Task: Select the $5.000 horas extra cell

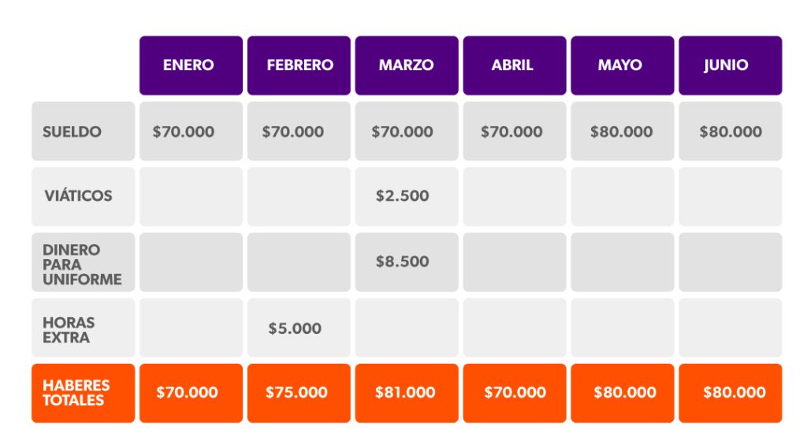Action: coord(299,328)
